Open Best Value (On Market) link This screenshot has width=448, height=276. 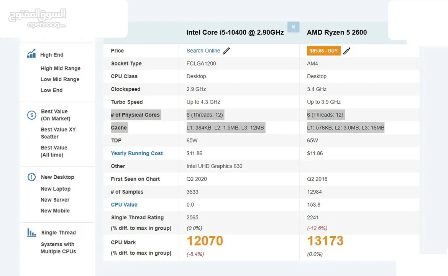pyautogui.click(x=56, y=115)
